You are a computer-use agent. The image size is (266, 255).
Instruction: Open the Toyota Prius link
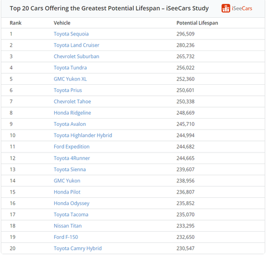point(68,90)
